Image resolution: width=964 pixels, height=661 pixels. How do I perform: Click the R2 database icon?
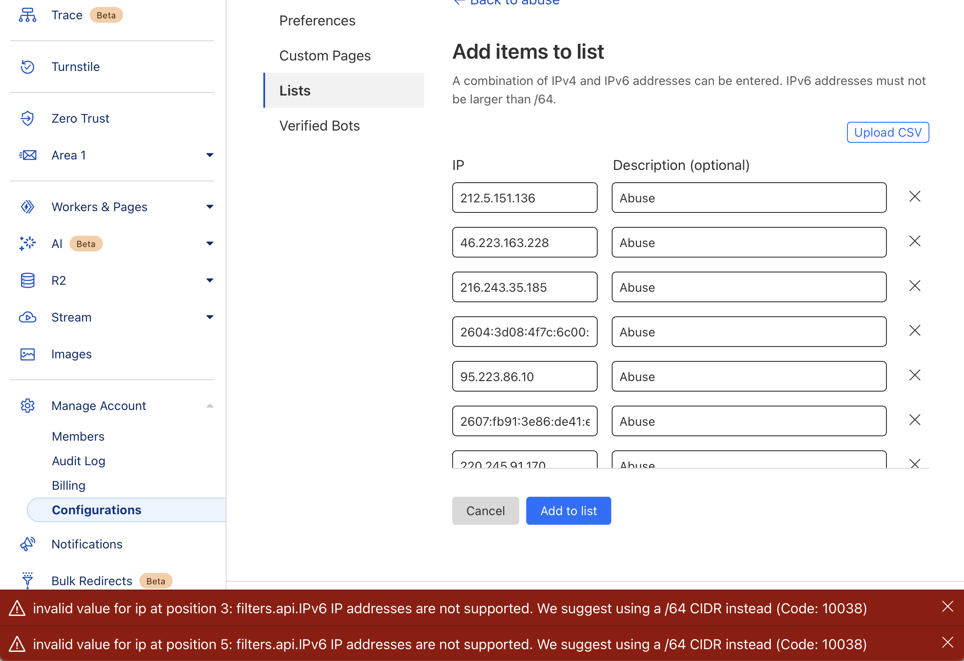tap(27, 280)
